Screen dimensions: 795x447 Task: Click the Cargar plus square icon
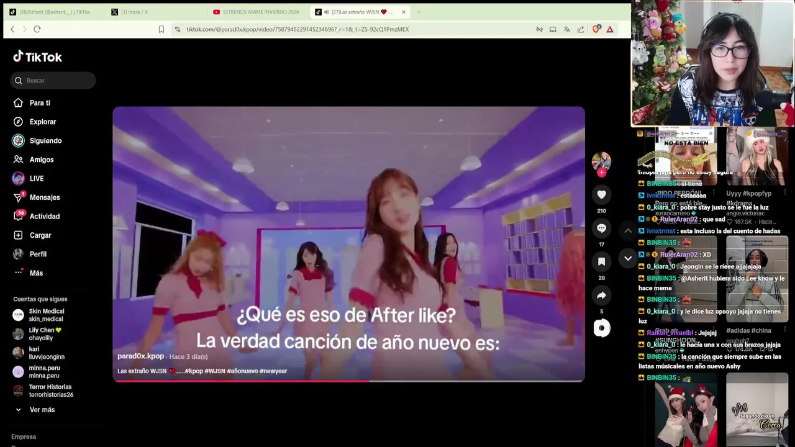click(x=18, y=235)
